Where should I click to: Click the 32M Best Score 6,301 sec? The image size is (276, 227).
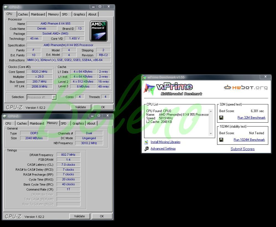coord(257,111)
